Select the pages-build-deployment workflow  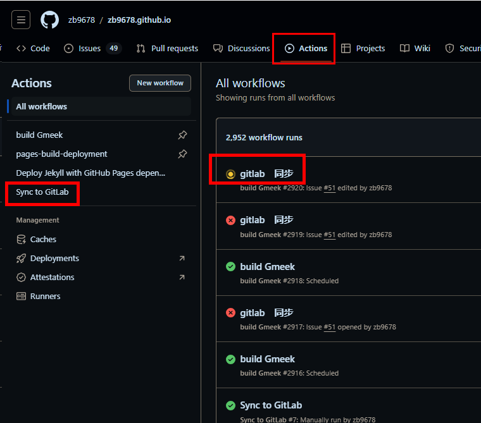(x=61, y=154)
